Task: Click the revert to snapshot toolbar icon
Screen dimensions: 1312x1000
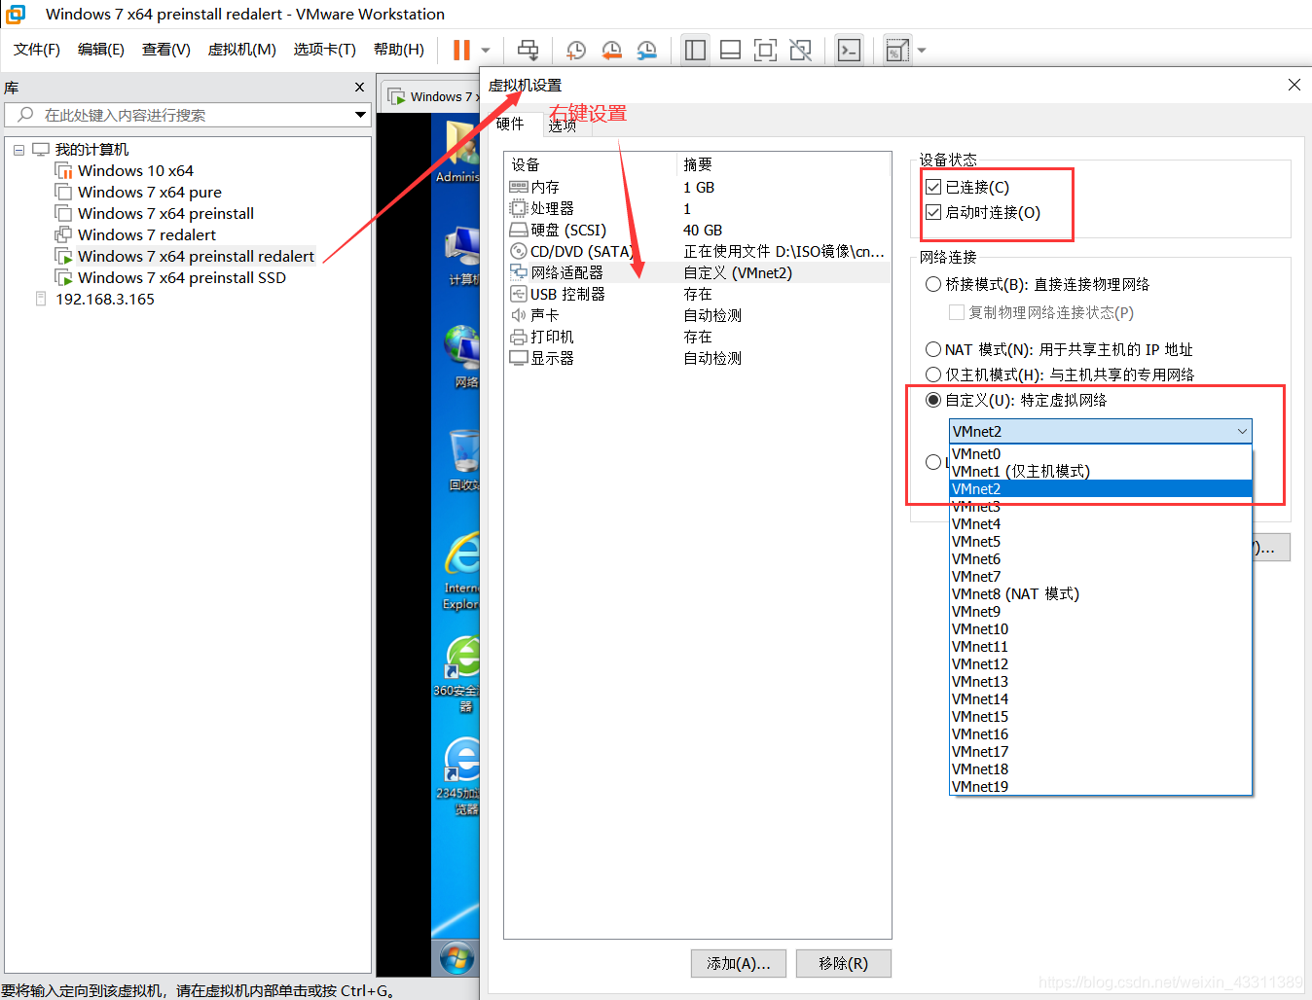Action: click(611, 50)
